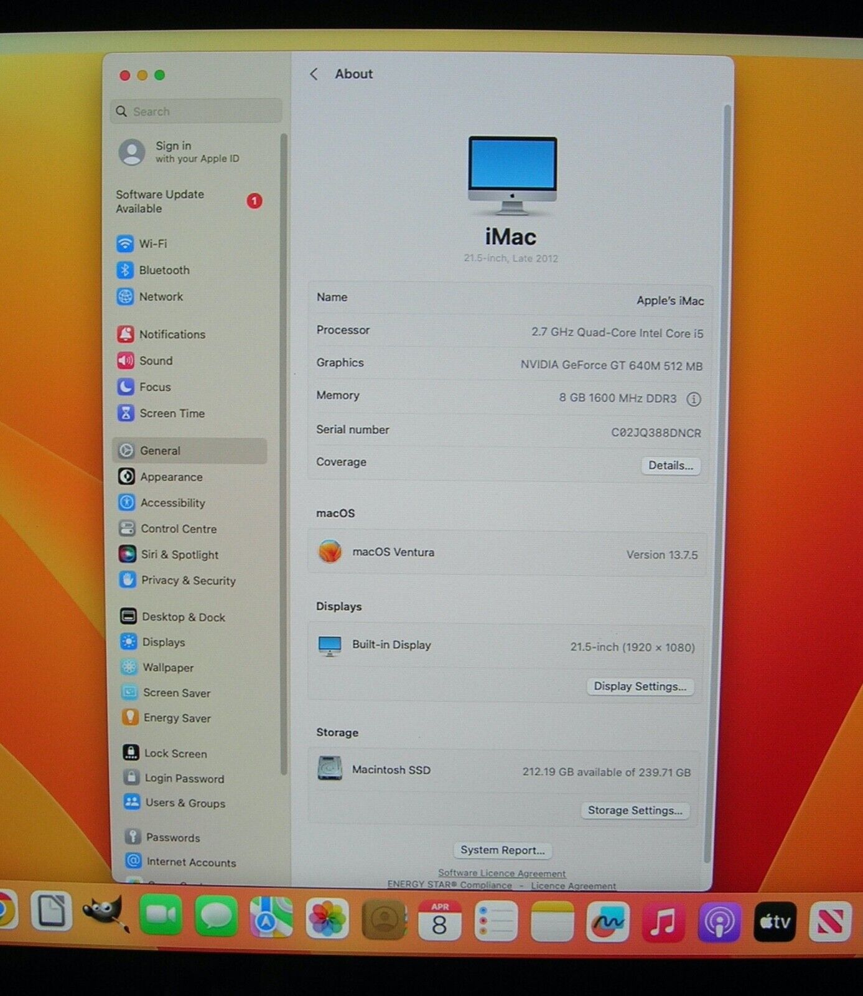Open Notes from the Dock
Screen dimensions: 863x996
coord(552,921)
